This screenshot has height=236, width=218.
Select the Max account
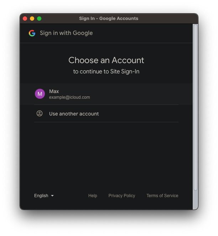tap(106, 94)
